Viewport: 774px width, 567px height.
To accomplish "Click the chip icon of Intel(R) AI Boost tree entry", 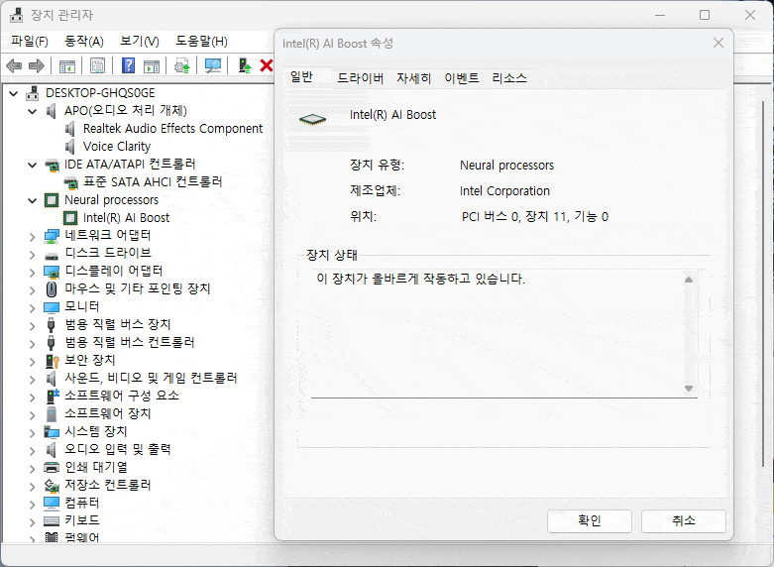I will pyautogui.click(x=70, y=218).
